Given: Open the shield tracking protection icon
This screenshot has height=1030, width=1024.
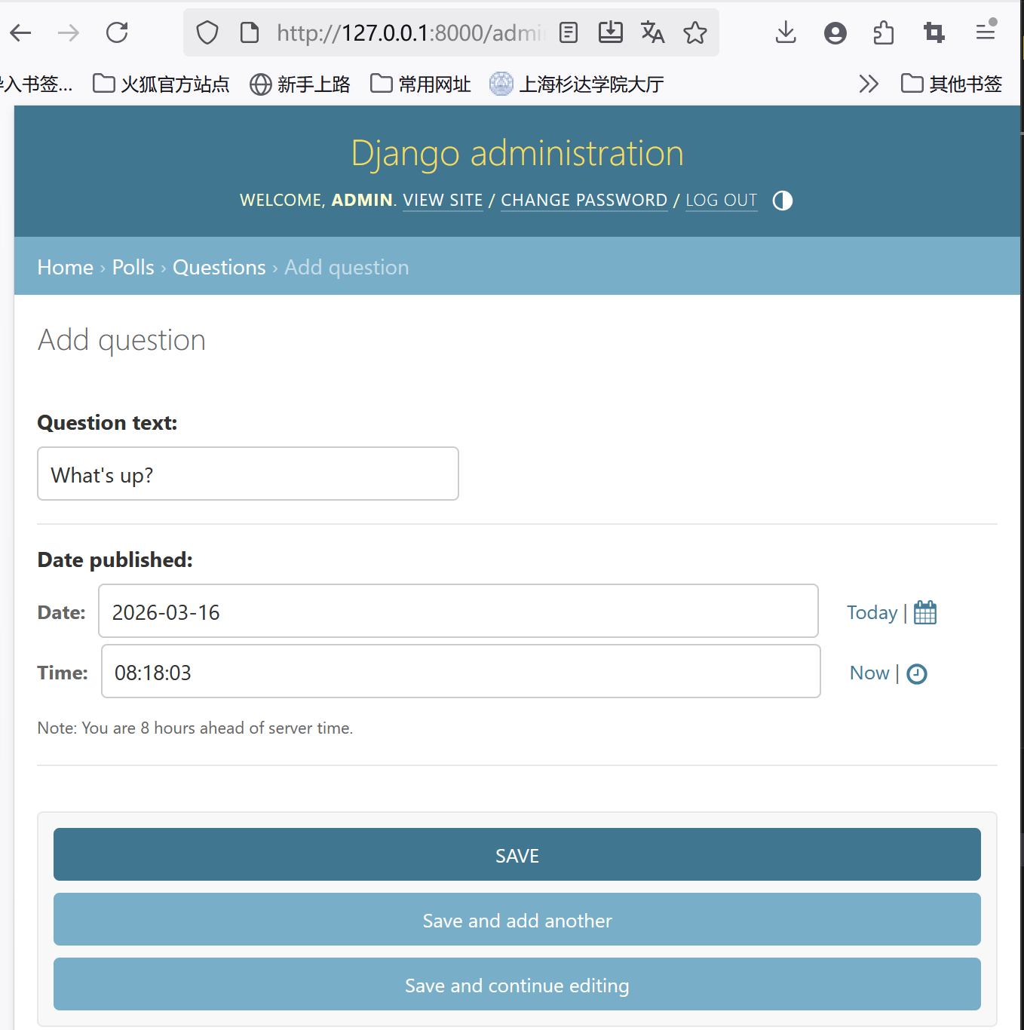Looking at the screenshot, I should coord(207,32).
